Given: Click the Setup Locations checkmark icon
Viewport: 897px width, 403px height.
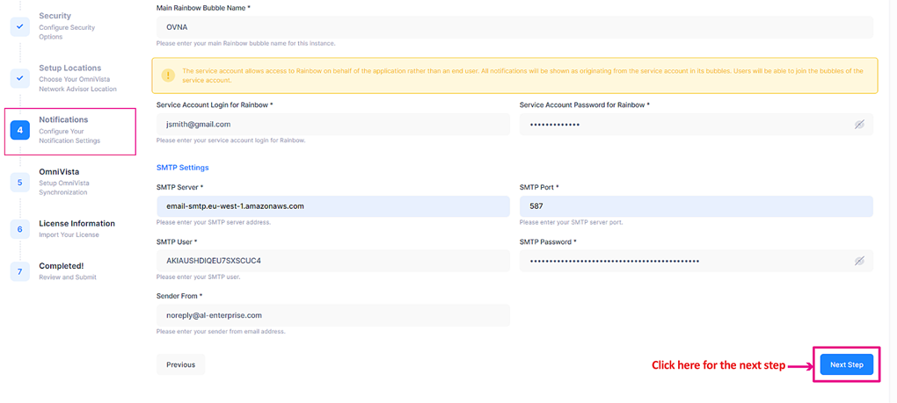Looking at the screenshot, I should point(19,78).
